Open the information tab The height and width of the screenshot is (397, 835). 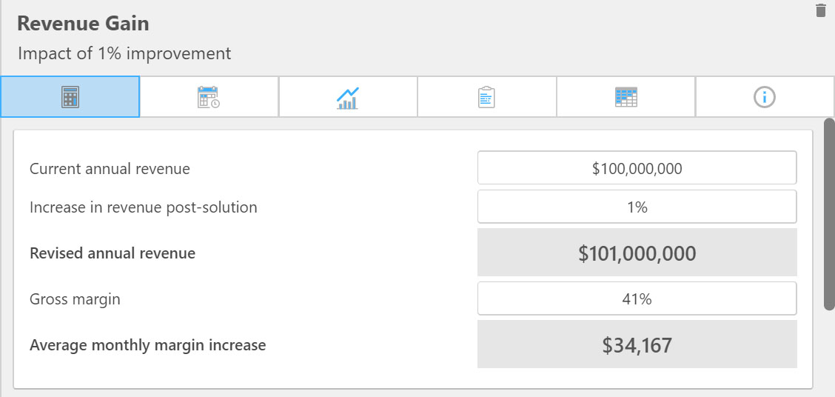tap(764, 97)
